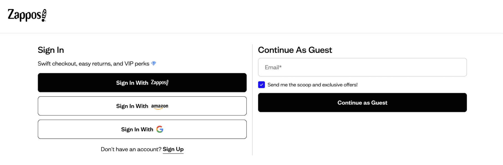Select "Sign In With Zappos"
Image resolution: width=503 pixels, height=165 pixels.
[142, 82]
